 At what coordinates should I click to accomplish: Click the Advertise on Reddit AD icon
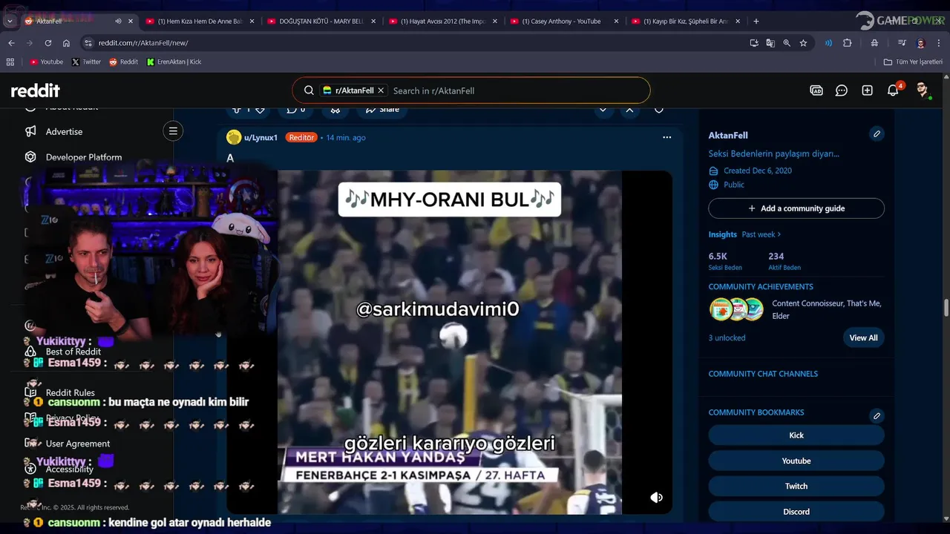[x=816, y=90]
